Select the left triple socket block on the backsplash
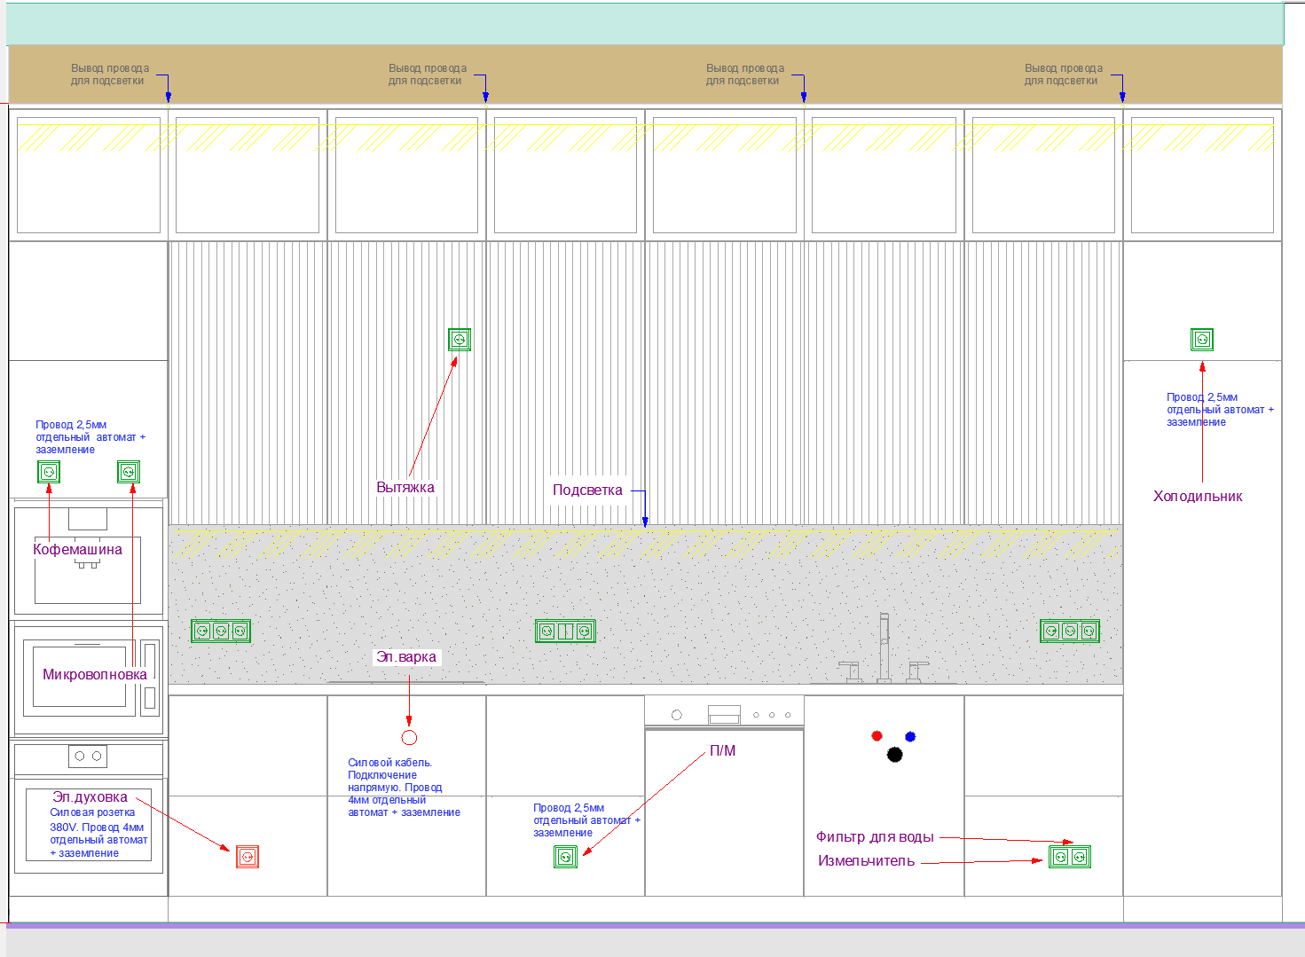Screen dimensions: 1305x957 [x=221, y=631]
